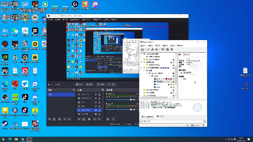Show the fourth source via its eye icon
Image resolution: width=253 pixels, height=142 pixels.
[x=96, y=106]
